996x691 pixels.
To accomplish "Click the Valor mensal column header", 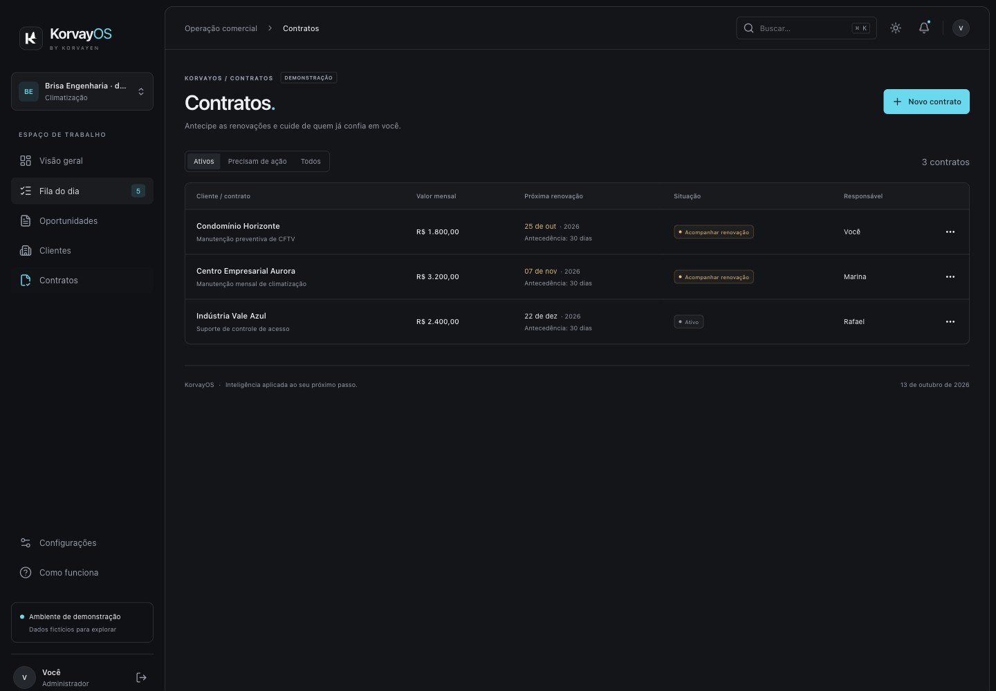I will tap(436, 196).
